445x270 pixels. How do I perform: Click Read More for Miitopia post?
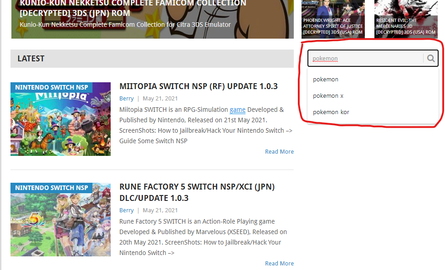(279, 151)
